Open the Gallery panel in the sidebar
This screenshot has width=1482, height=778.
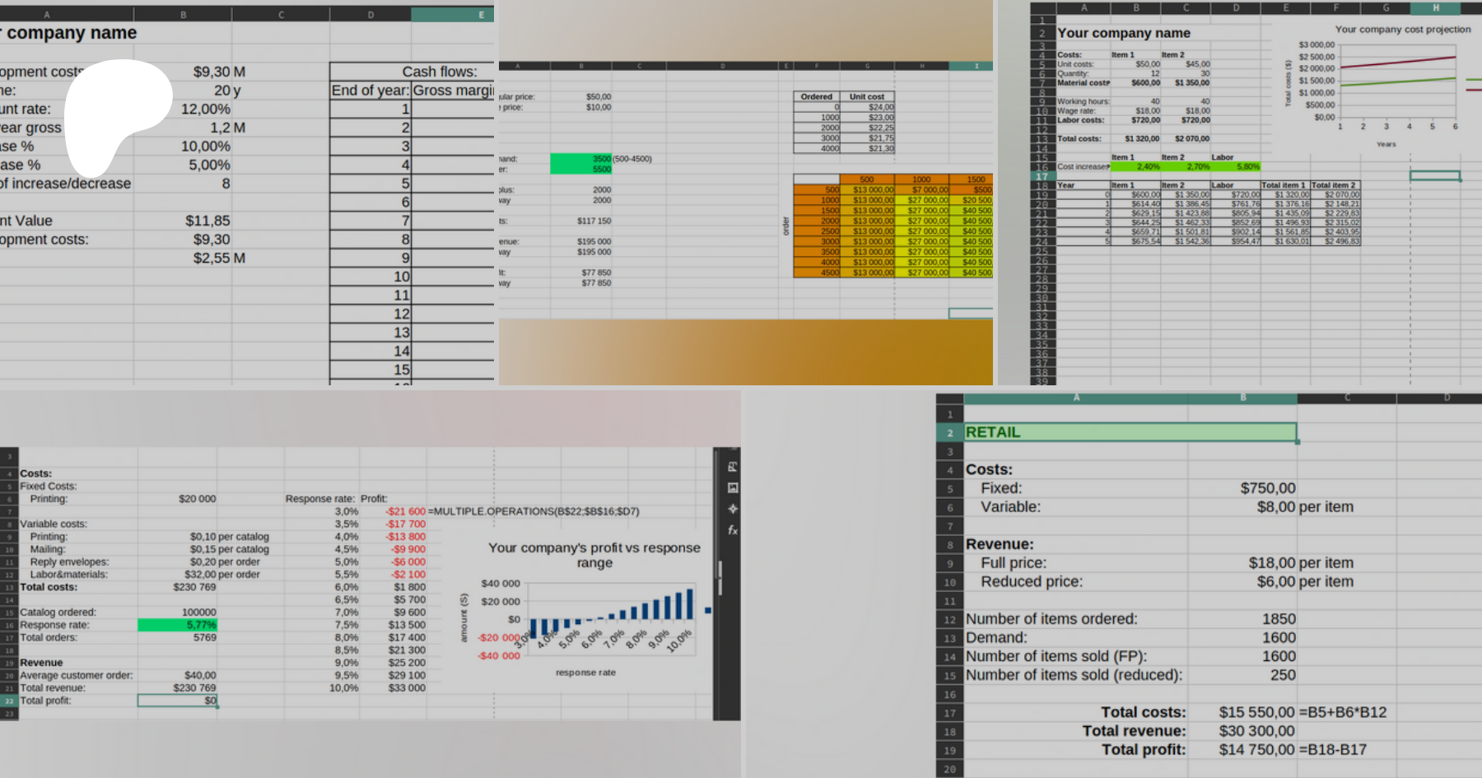coord(732,487)
